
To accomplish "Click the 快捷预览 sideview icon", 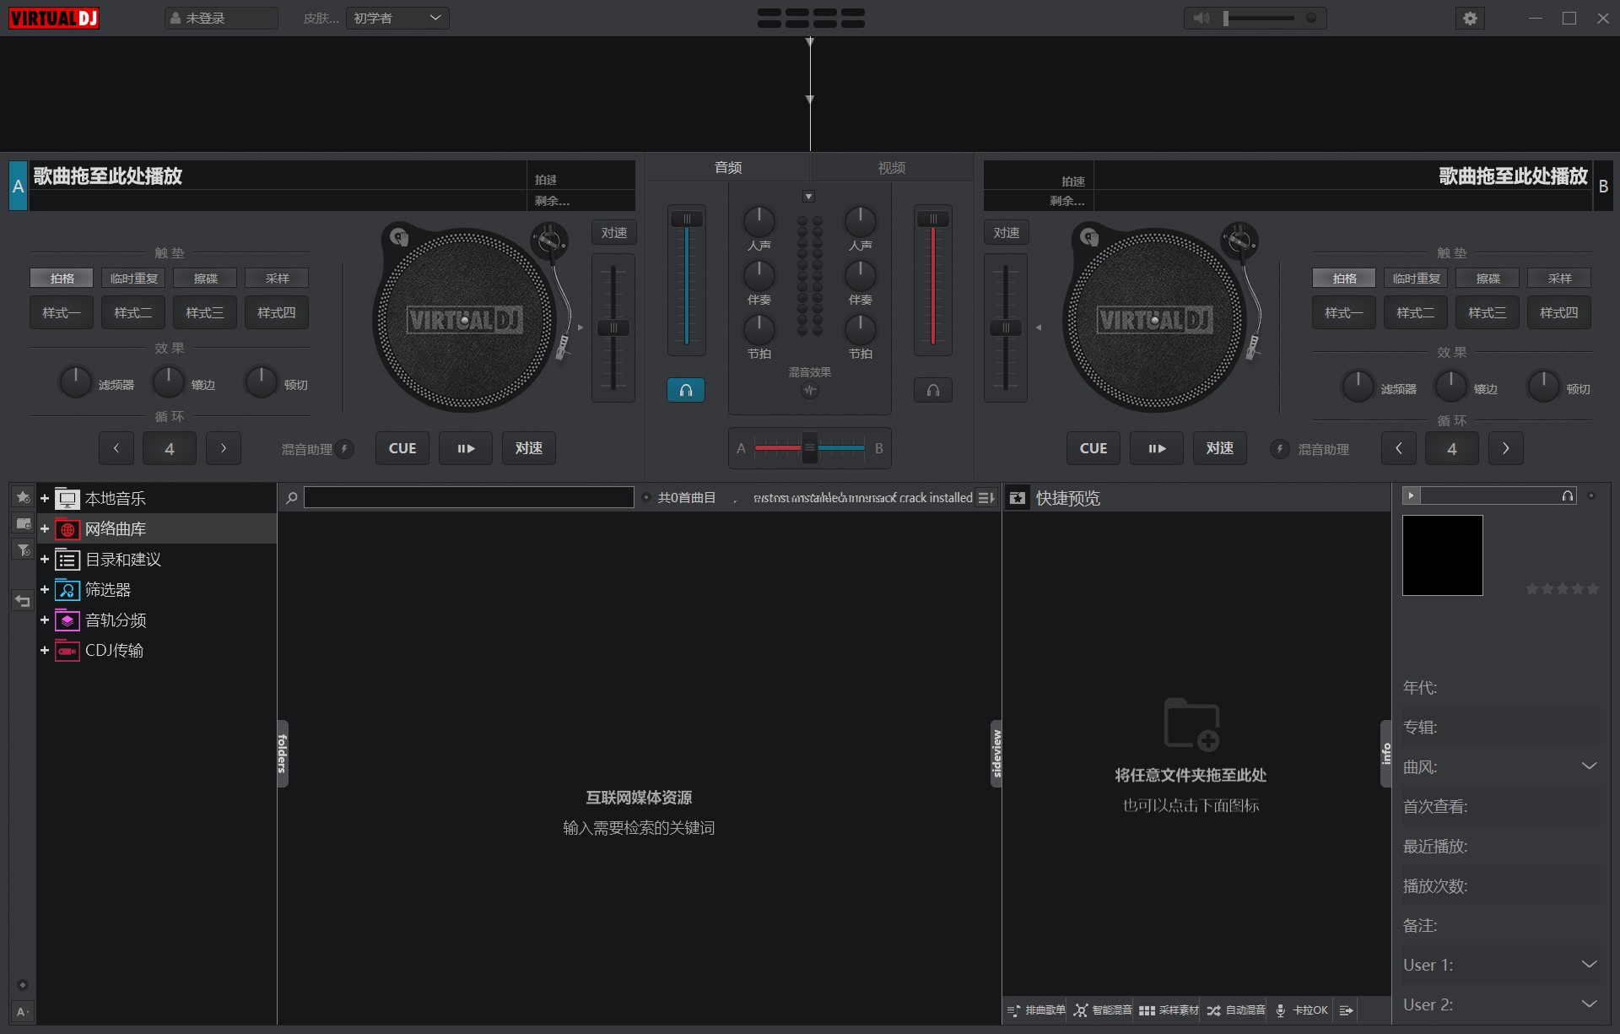I will tap(1018, 498).
